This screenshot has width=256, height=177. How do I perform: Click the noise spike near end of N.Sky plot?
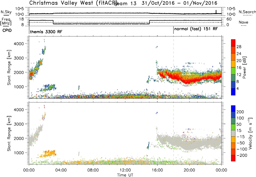[216, 12]
